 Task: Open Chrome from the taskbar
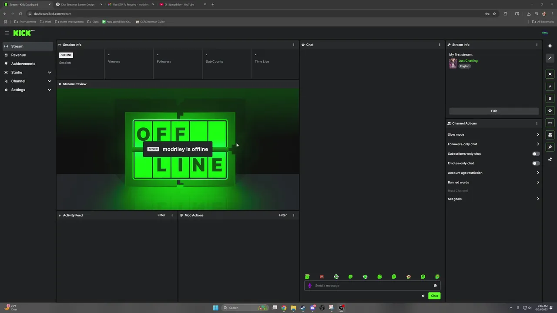coord(284,308)
